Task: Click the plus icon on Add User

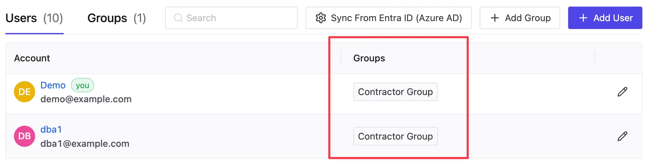Action: tap(583, 18)
